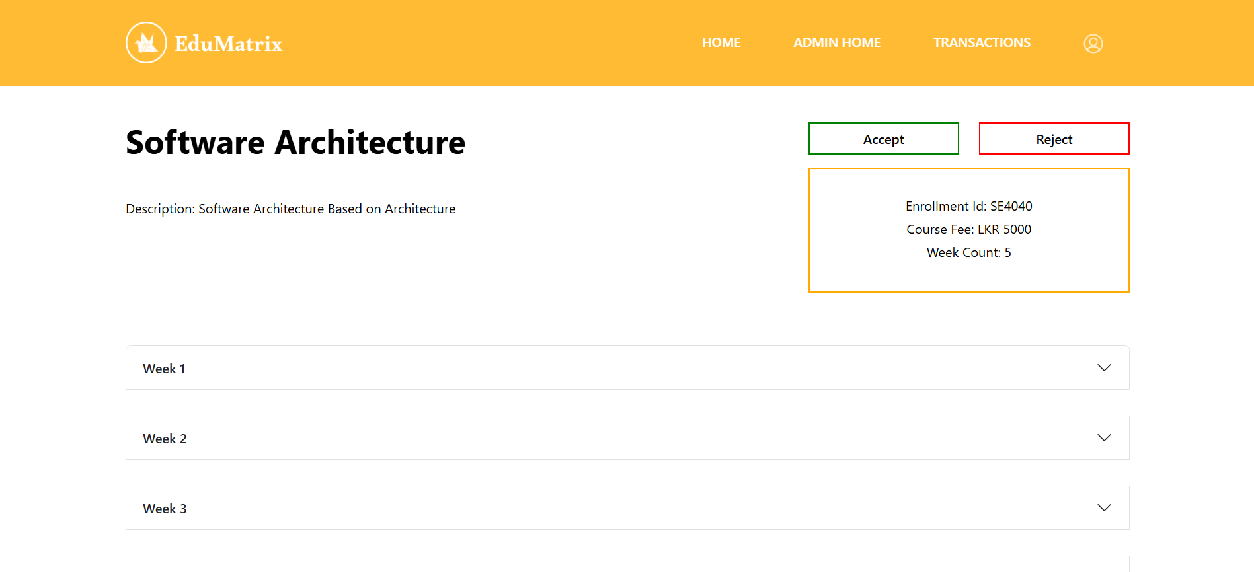Select the Software Architecture heading

[295, 143]
